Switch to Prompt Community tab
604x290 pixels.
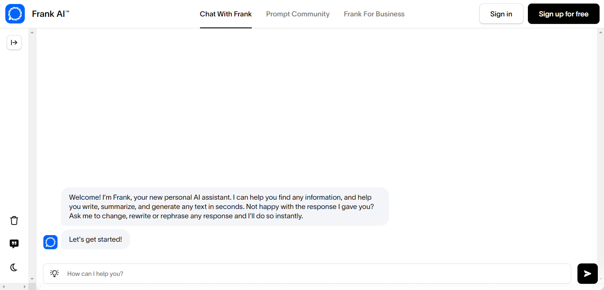pyautogui.click(x=298, y=14)
